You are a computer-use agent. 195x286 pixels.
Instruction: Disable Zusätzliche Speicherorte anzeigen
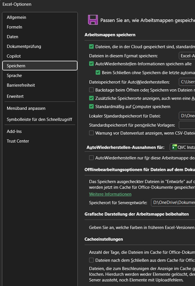coord(91,98)
